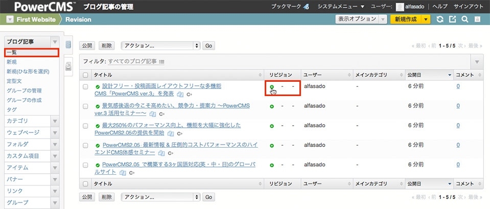The height and width of the screenshot is (209, 490).
Task: Click the filter list icon beside すべてのブログ記事
Action: pos(161,62)
